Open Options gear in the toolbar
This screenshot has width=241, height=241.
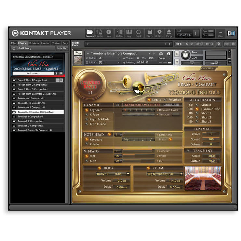coord(159,33)
